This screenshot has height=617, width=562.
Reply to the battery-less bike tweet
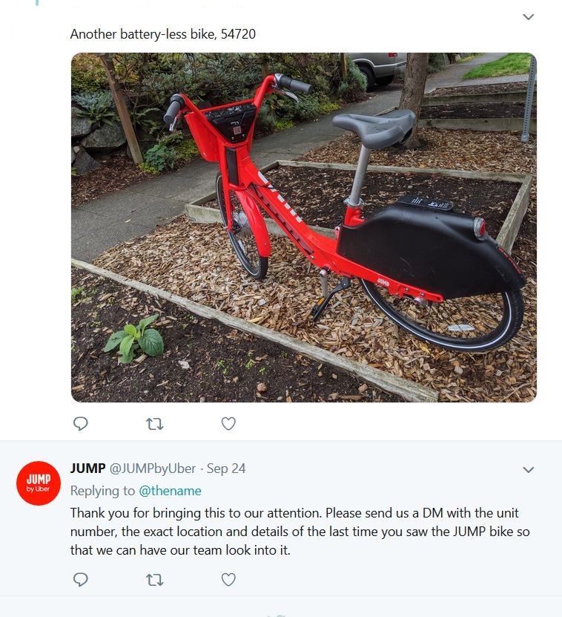click(x=81, y=424)
